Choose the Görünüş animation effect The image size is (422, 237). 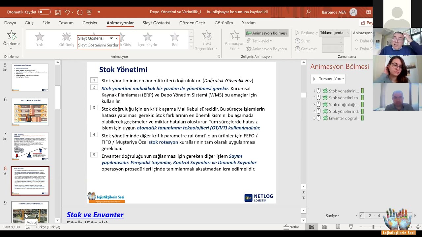[67, 39]
